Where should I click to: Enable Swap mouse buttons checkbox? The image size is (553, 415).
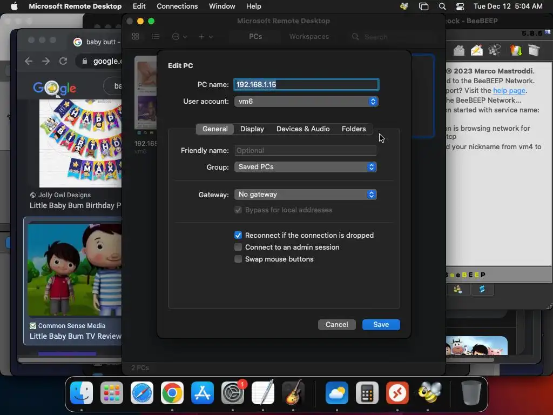[238, 259]
